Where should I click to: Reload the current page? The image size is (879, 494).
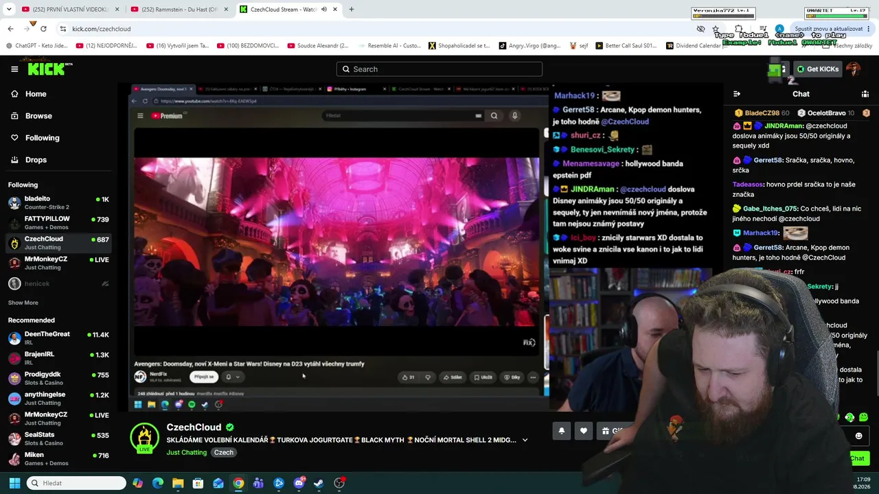[x=43, y=29]
